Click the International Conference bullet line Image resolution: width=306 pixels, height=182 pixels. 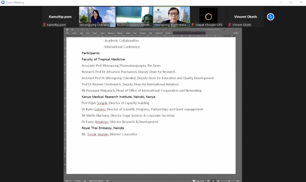[x=121, y=47]
